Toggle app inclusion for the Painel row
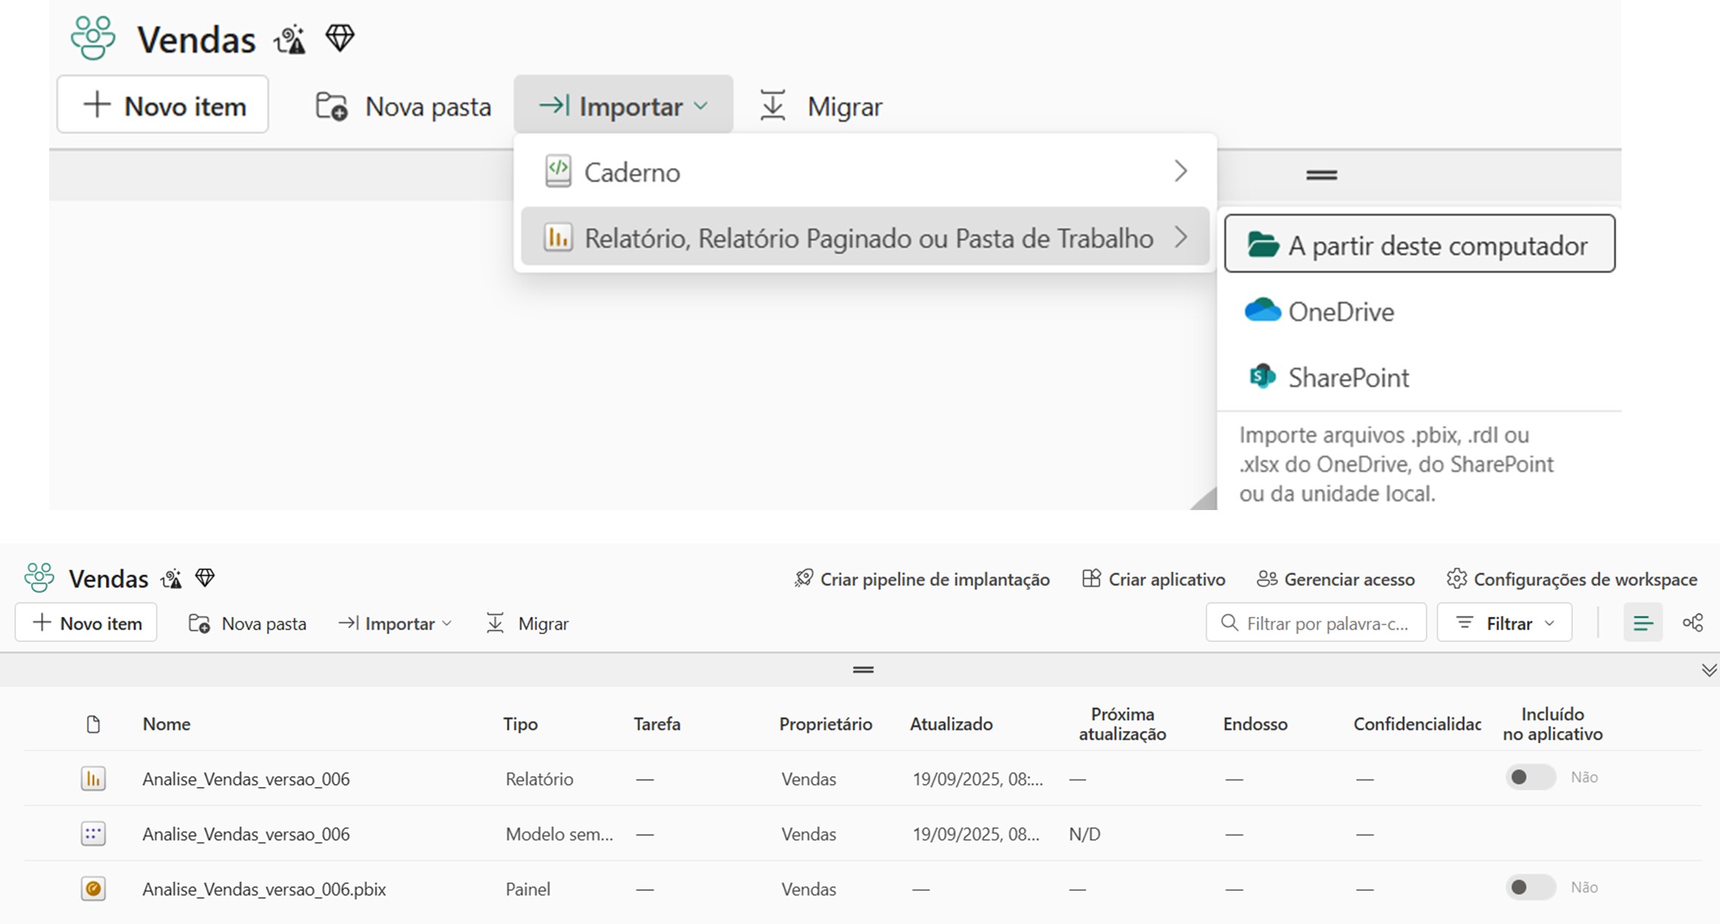Viewport: 1720px width, 924px height. pyautogui.click(x=1529, y=887)
